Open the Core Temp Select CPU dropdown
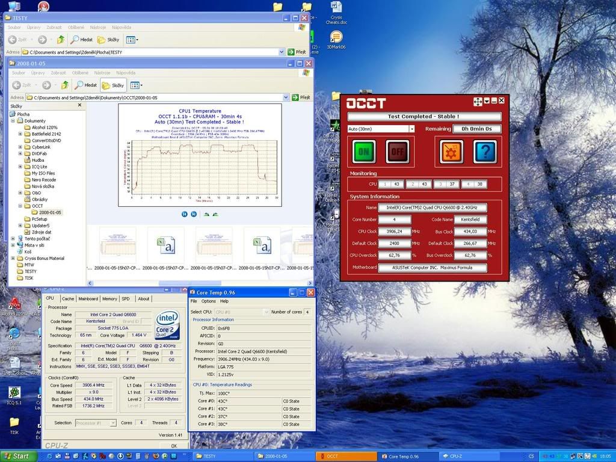The image size is (616, 462). coord(266,312)
